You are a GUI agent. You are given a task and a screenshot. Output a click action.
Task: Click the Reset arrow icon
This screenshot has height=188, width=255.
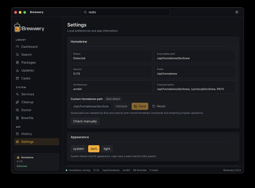[x=154, y=106]
